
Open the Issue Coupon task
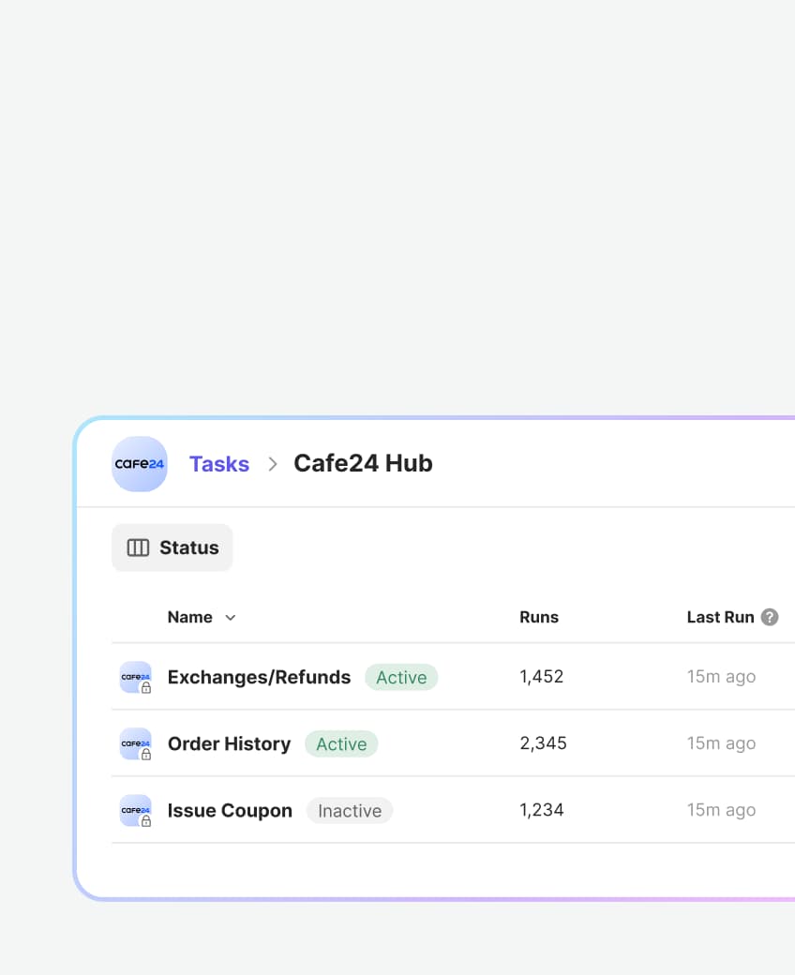[x=230, y=810]
